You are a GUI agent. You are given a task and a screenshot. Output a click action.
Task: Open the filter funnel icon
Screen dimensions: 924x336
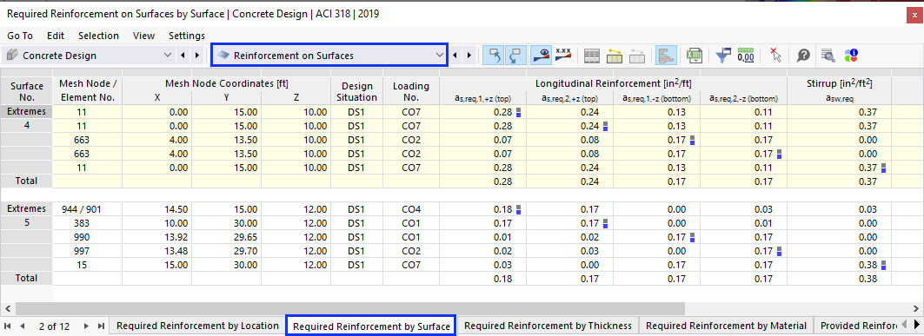pyautogui.click(x=722, y=56)
